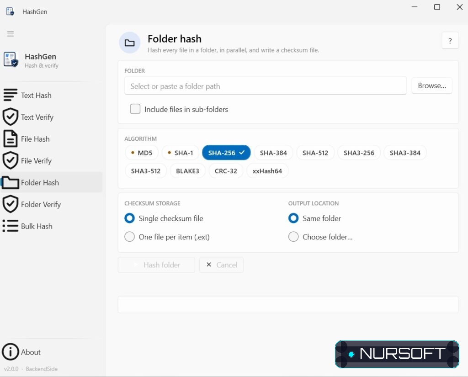468x377 pixels.
Task: Select the SHA-1 algorithm chip
Action: point(180,153)
